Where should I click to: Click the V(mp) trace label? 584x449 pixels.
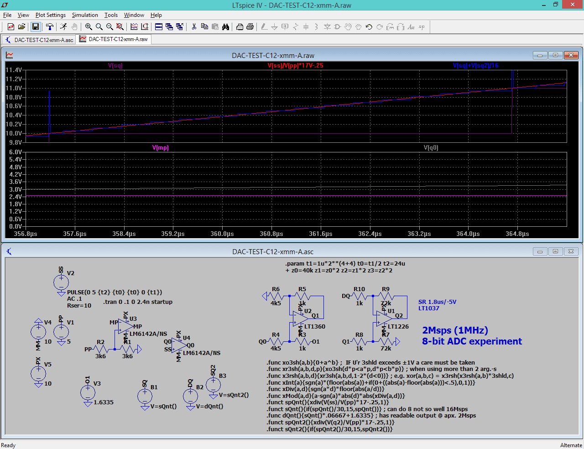tap(161, 147)
